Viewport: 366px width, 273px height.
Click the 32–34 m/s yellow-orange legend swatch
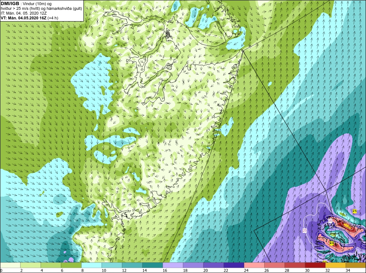(x=335, y=265)
